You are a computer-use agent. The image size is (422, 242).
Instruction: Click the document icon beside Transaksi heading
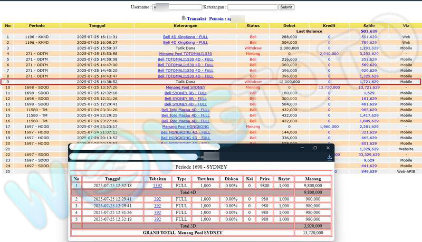(x=184, y=18)
